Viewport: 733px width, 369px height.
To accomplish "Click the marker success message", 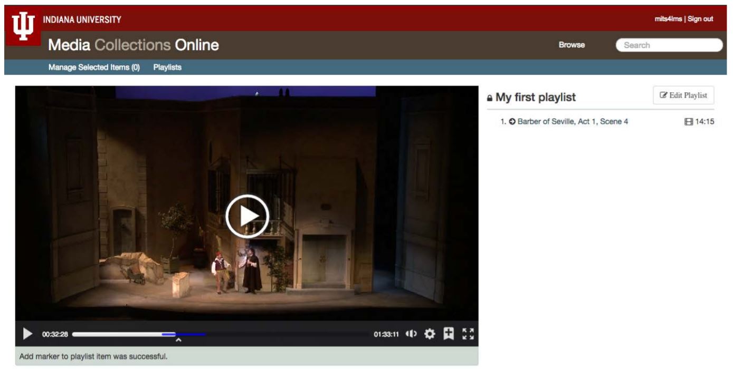I will 93,356.
